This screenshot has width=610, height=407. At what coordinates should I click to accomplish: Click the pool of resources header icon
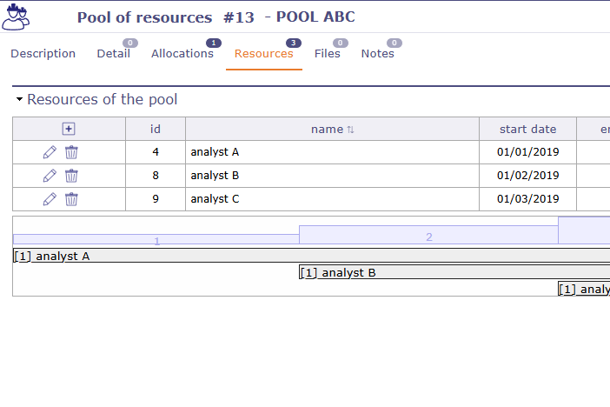[17, 16]
